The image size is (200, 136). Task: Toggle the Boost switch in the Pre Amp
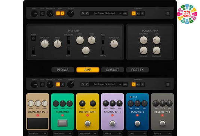coord(69,50)
